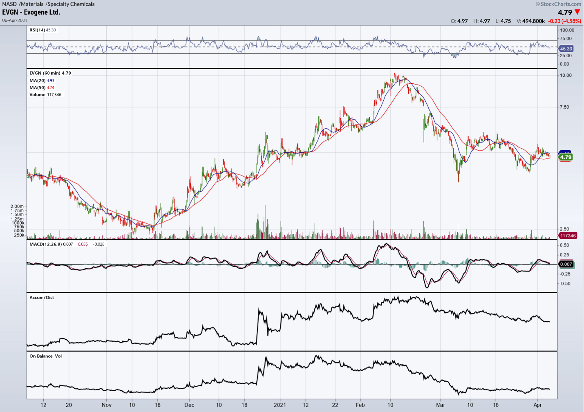Click the 2.50 price axis label
The width and height of the screenshot is (584, 412).
pos(564,229)
